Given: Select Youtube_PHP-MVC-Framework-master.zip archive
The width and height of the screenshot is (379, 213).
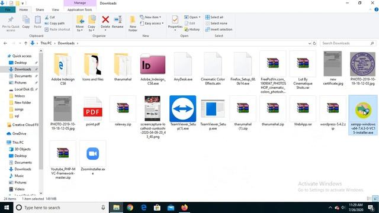Looking at the screenshot, I should coord(63,160).
